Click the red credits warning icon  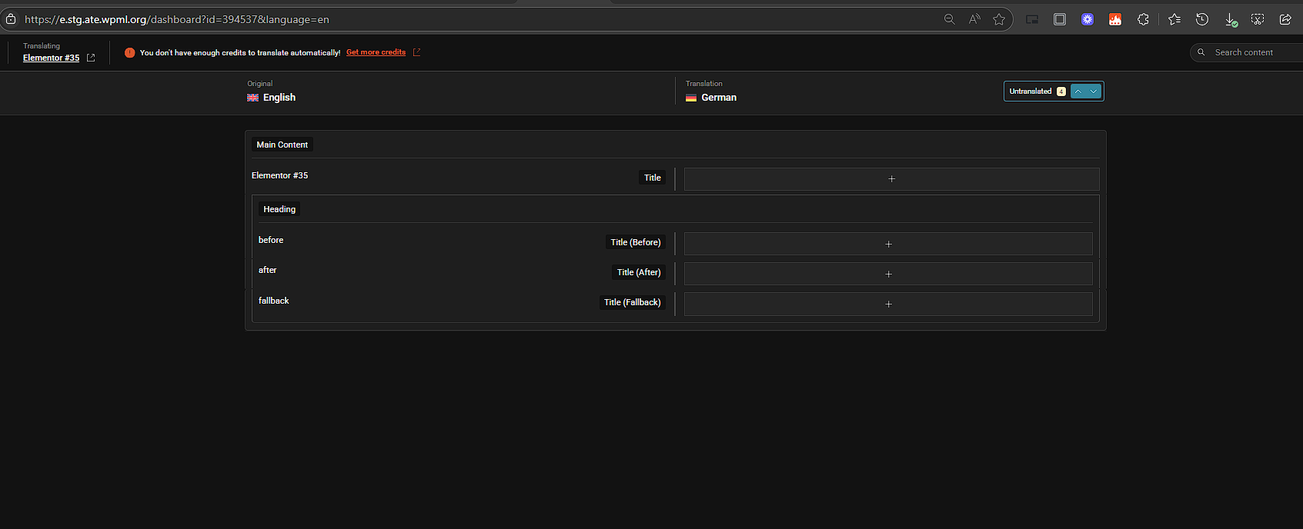point(129,52)
